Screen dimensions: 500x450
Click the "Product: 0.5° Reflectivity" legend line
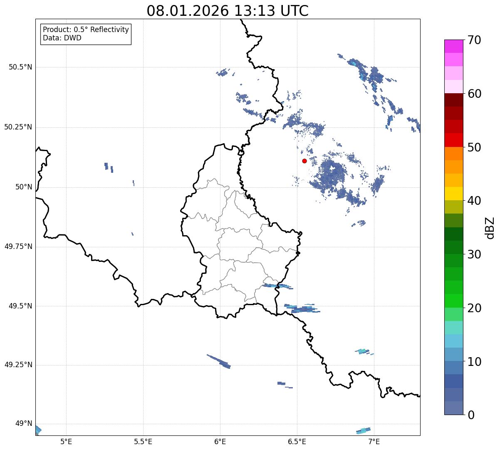pos(86,30)
